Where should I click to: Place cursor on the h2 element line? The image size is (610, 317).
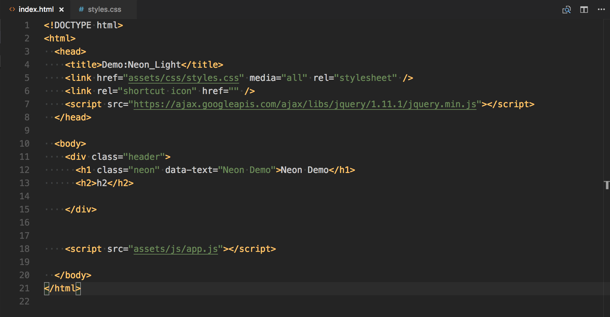105,183
